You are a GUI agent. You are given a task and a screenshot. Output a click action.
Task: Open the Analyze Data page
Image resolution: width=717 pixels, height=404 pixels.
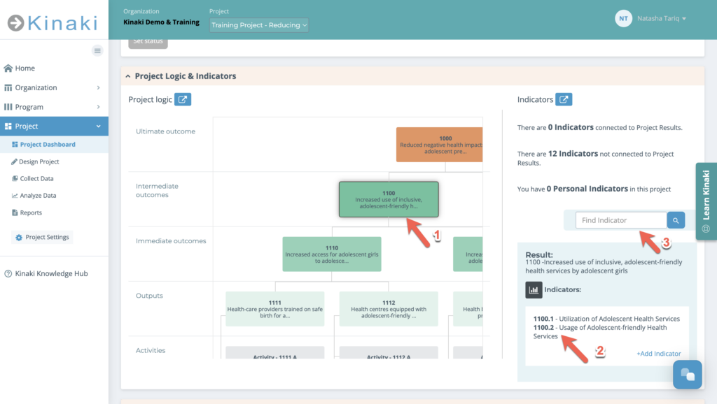pyautogui.click(x=38, y=196)
